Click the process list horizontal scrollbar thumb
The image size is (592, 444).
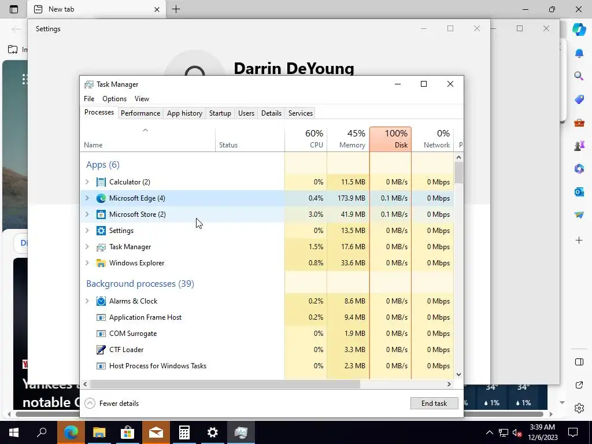click(225, 384)
